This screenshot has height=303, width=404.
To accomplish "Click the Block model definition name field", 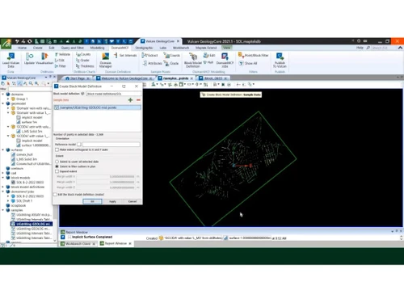I will pos(114,94).
